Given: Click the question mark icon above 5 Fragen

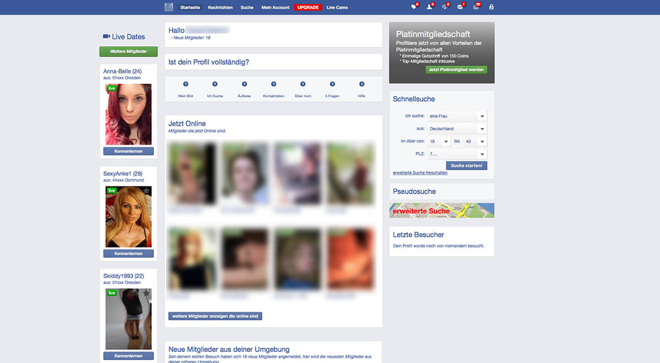Looking at the screenshot, I should point(332,84).
